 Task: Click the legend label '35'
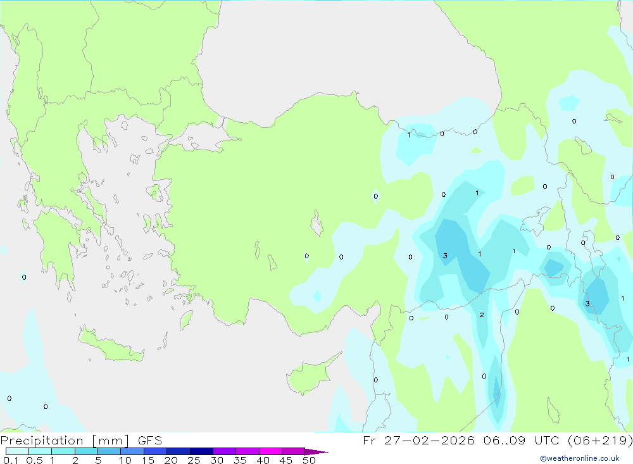[240, 460]
